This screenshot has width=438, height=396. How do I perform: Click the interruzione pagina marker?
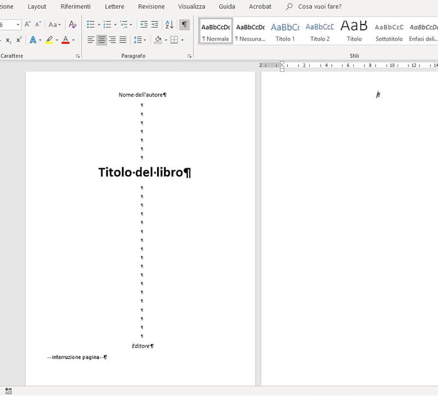click(77, 357)
